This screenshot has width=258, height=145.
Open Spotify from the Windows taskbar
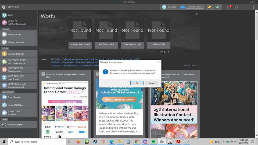153,142
